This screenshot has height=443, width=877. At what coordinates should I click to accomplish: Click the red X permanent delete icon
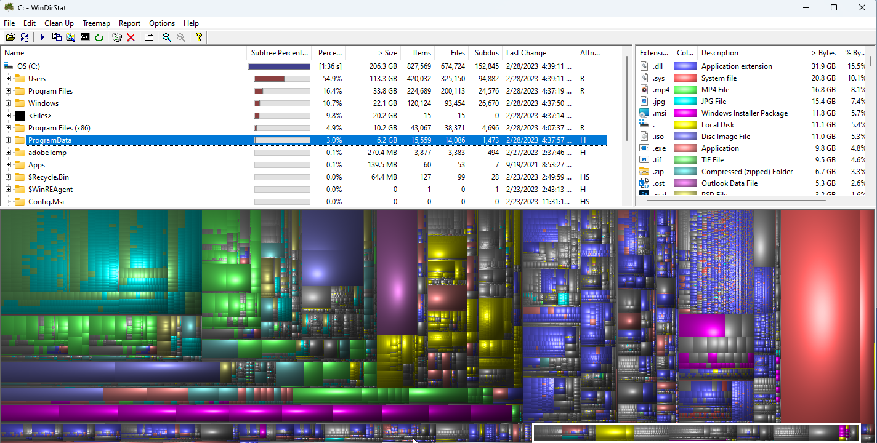tap(131, 38)
